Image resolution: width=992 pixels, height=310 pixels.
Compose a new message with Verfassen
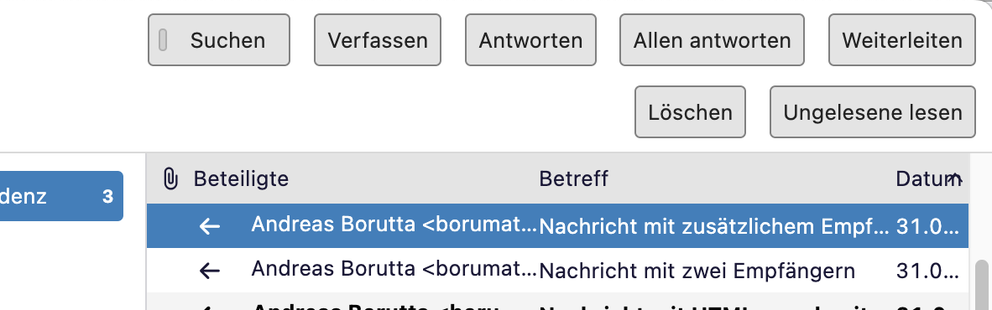[378, 39]
